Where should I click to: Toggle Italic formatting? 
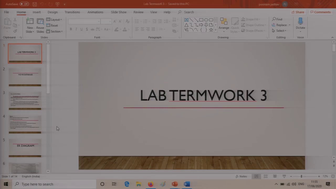(x=76, y=29)
